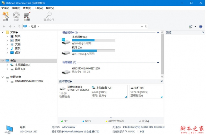Collapse the 物理磁盘 tree node

coord(3,77)
